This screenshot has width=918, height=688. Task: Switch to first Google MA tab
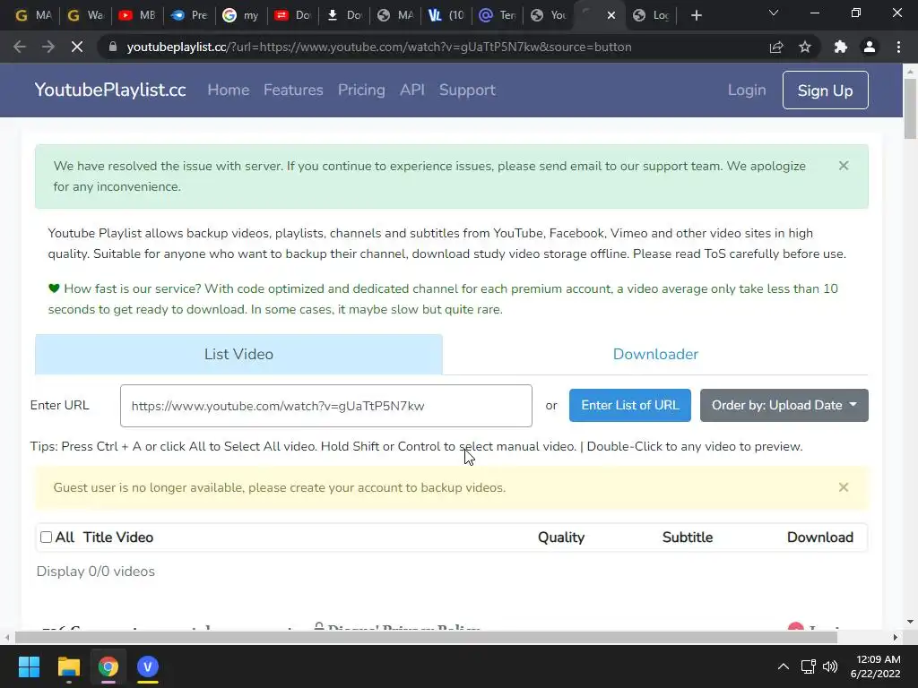(x=33, y=15)
